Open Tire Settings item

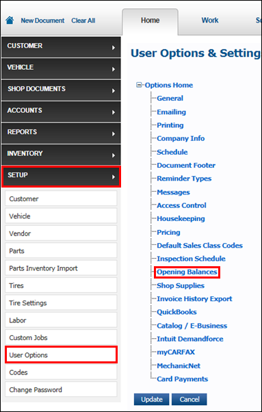[61, 302]
